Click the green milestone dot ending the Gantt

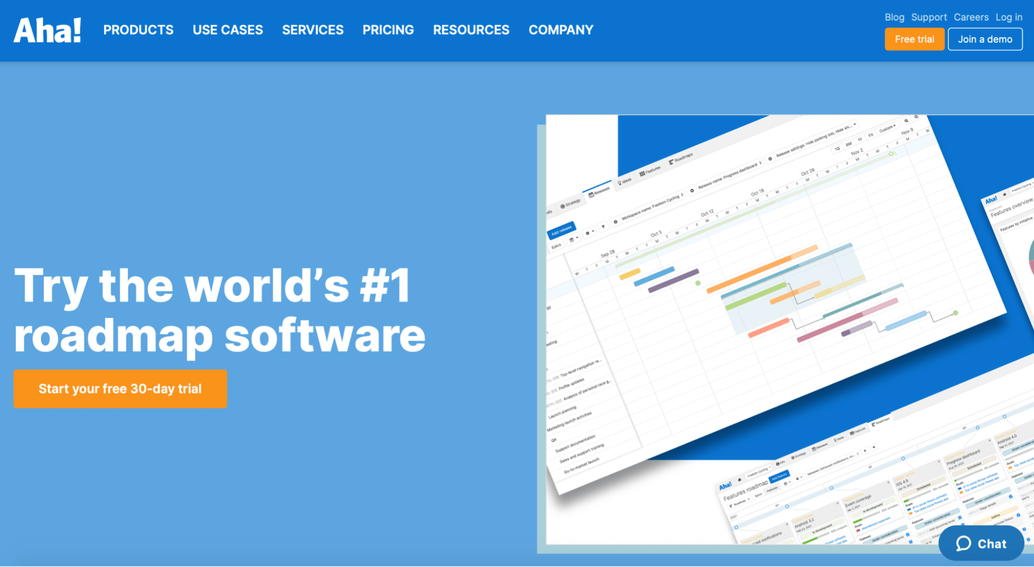click(955, 313)
